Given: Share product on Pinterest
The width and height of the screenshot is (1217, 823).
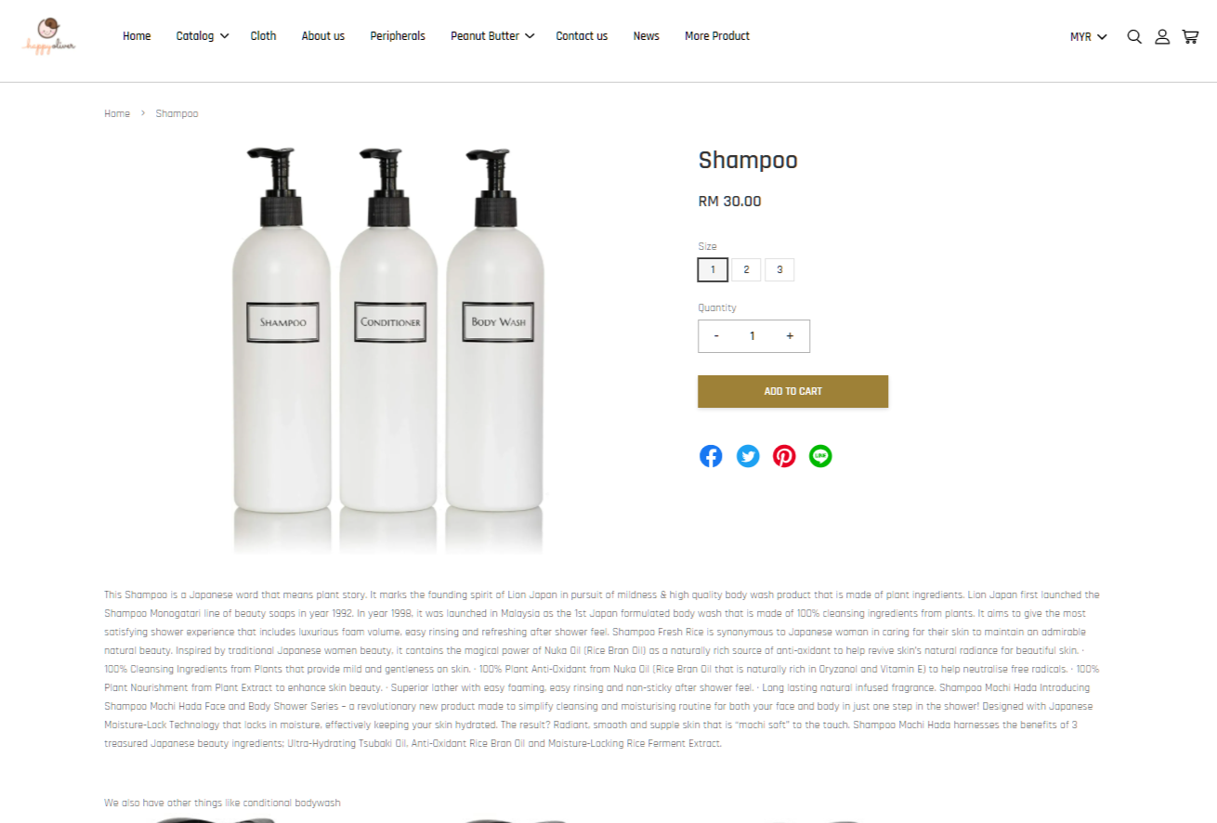Looking at the screenshot, I should [x=784, y=456].
